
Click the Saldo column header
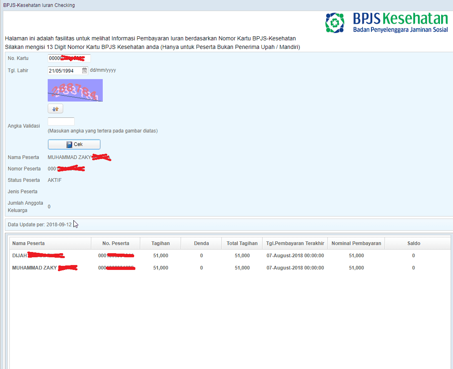414,243
